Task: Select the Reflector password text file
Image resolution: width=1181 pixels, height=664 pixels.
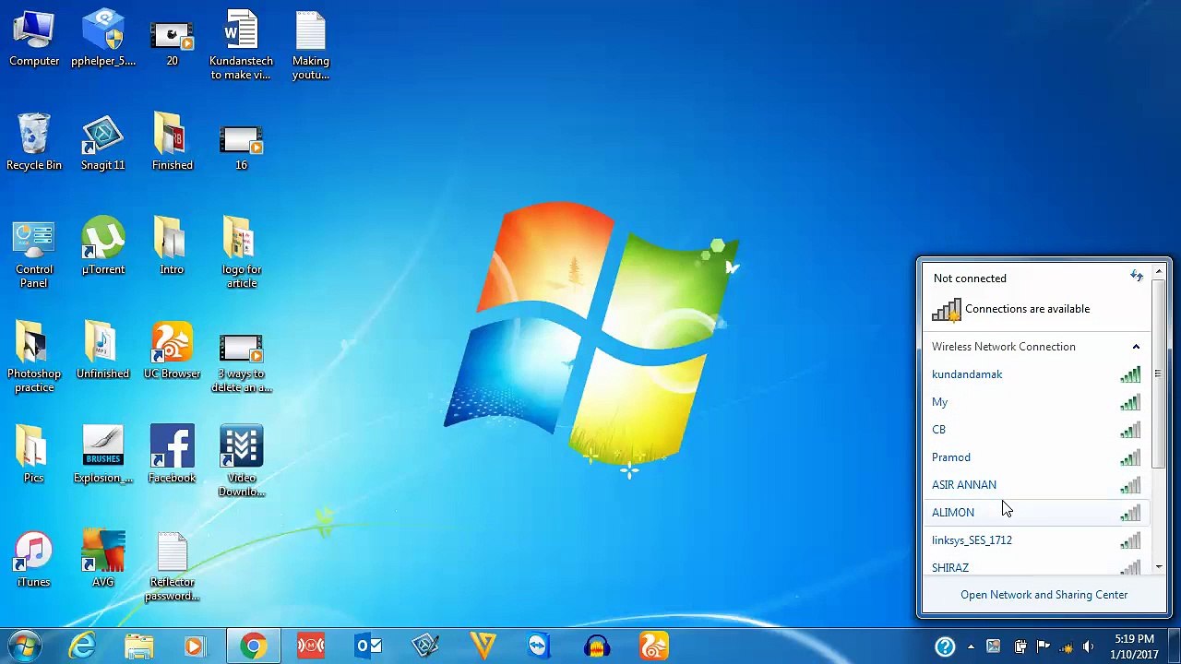Action: click(x=172, y=567)
